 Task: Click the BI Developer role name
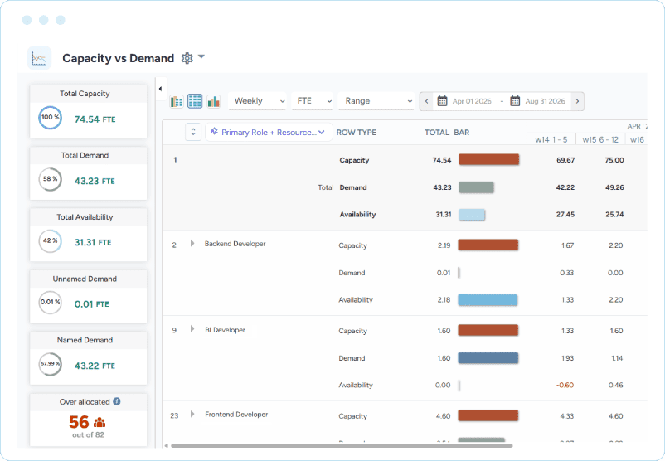click(225, 330)
